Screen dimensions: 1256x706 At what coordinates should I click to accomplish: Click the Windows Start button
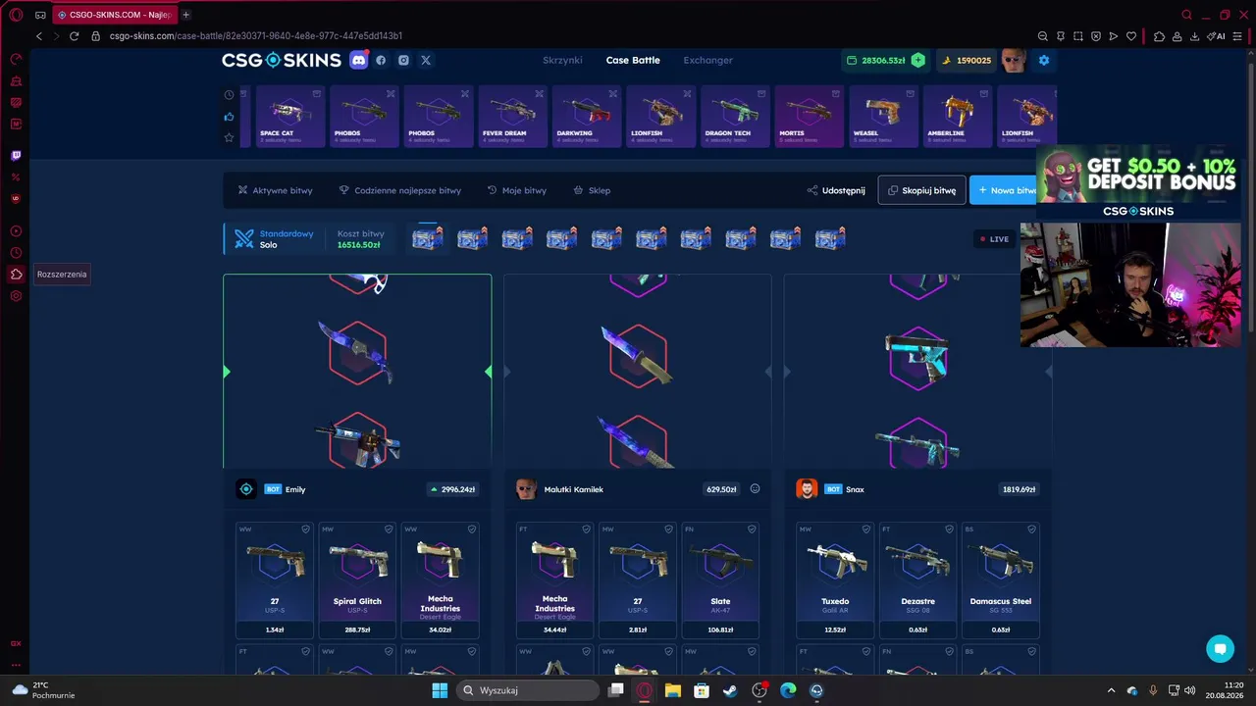pos(440,690)
